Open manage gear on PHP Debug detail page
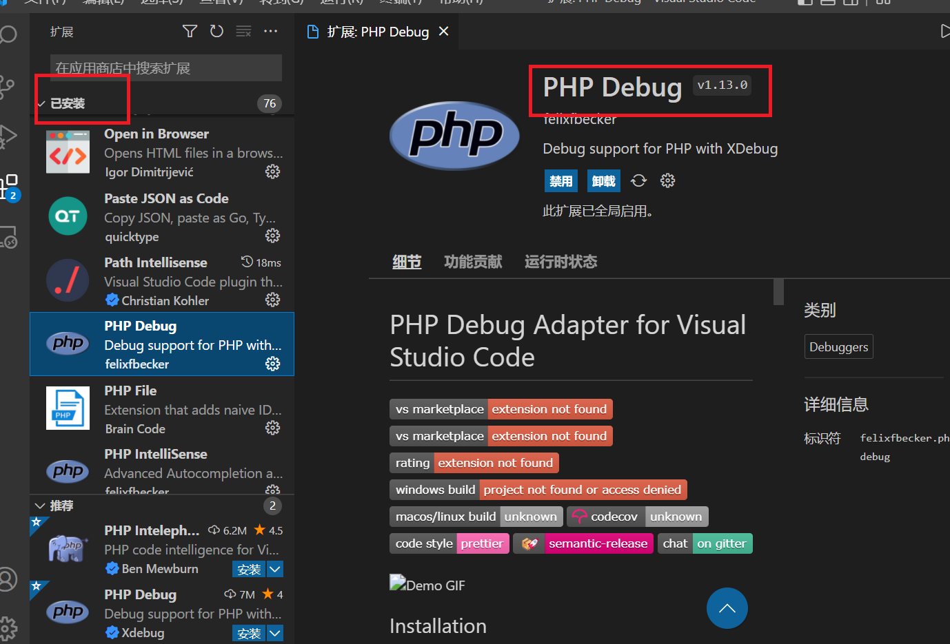The width and height of the screenshot is (950, 644). click(667, 180)
